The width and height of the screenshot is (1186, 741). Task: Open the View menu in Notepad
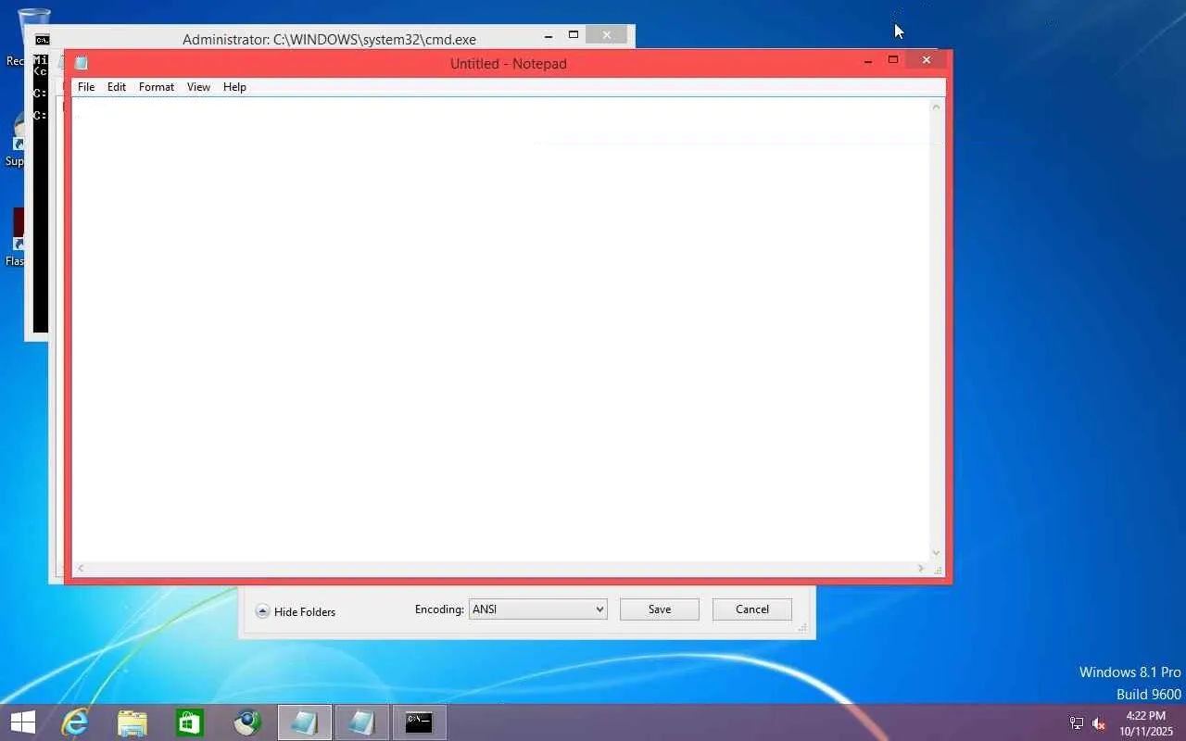click(198, 87)
